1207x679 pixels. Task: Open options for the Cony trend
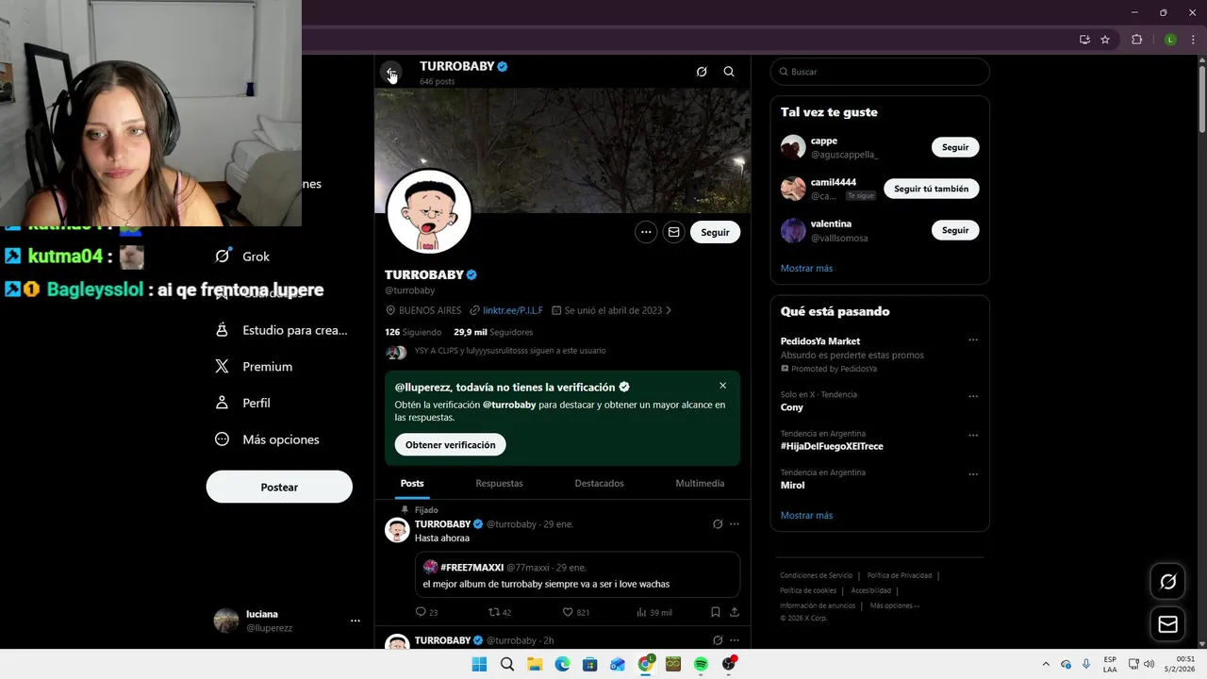point(973,396)
